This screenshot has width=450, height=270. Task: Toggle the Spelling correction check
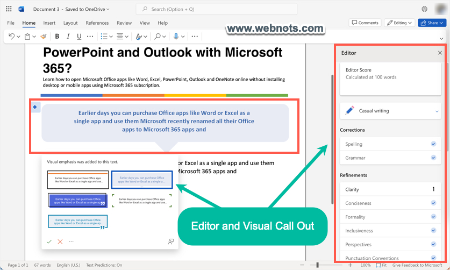(433, 144)
